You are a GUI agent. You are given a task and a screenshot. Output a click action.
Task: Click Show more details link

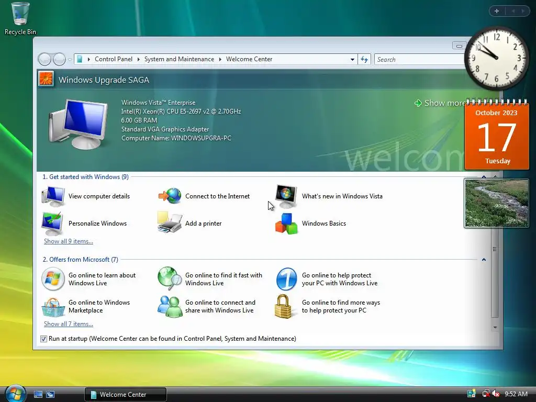point(440,103)
